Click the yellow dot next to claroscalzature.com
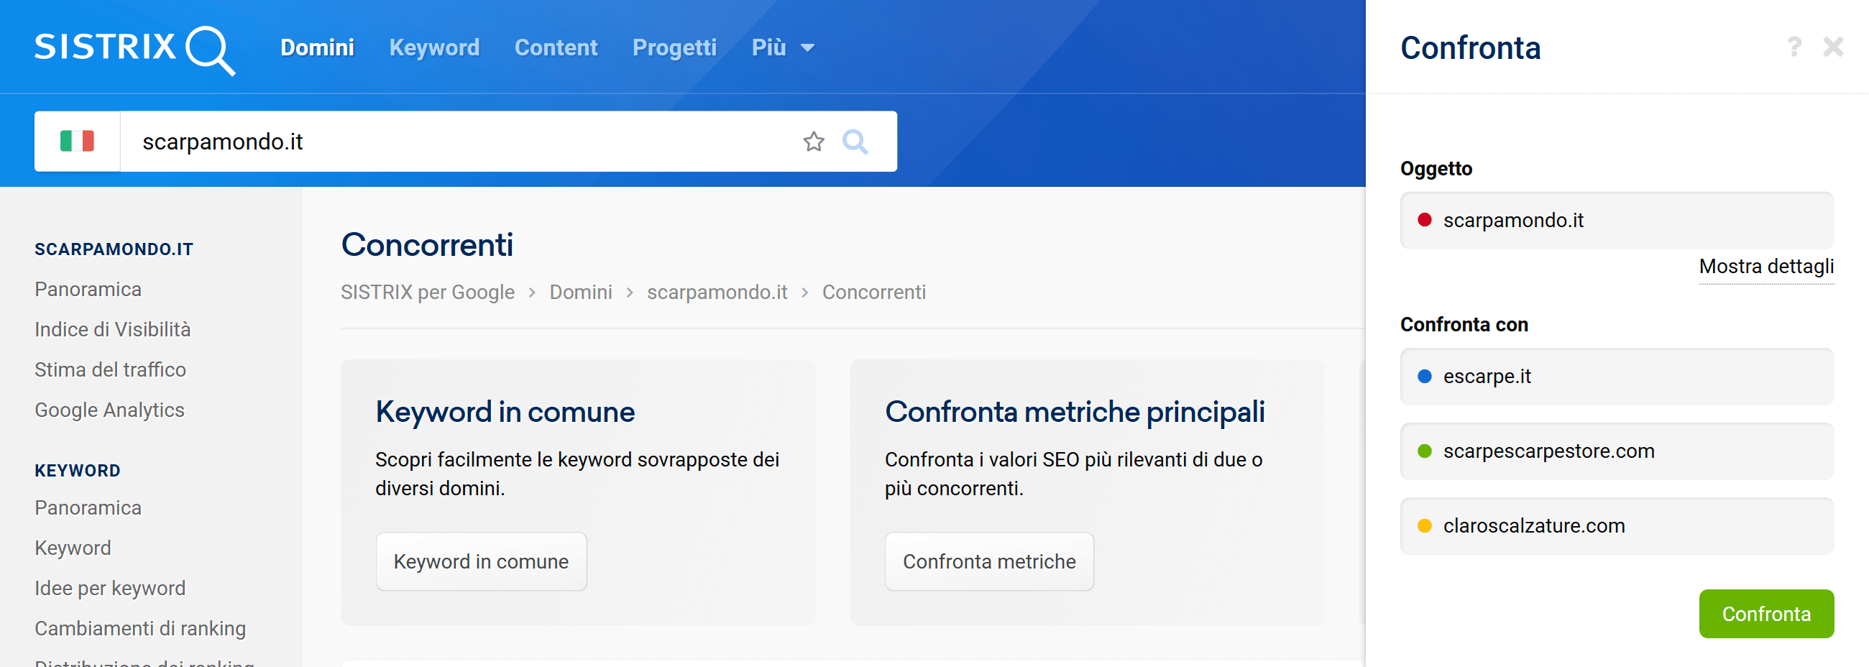Image resolution: width=1869 pixels, height=667 pixels. pyautogui.click(x=1424, y=525)
